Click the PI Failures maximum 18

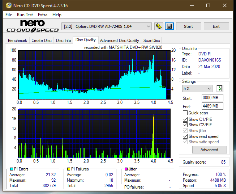(x=111, y=180)
